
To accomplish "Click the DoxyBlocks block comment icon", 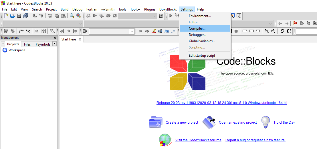I will click(x=22, y=31).
